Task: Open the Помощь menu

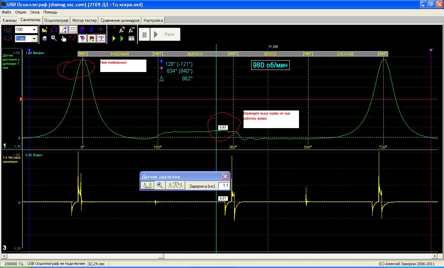Action: 50,12
